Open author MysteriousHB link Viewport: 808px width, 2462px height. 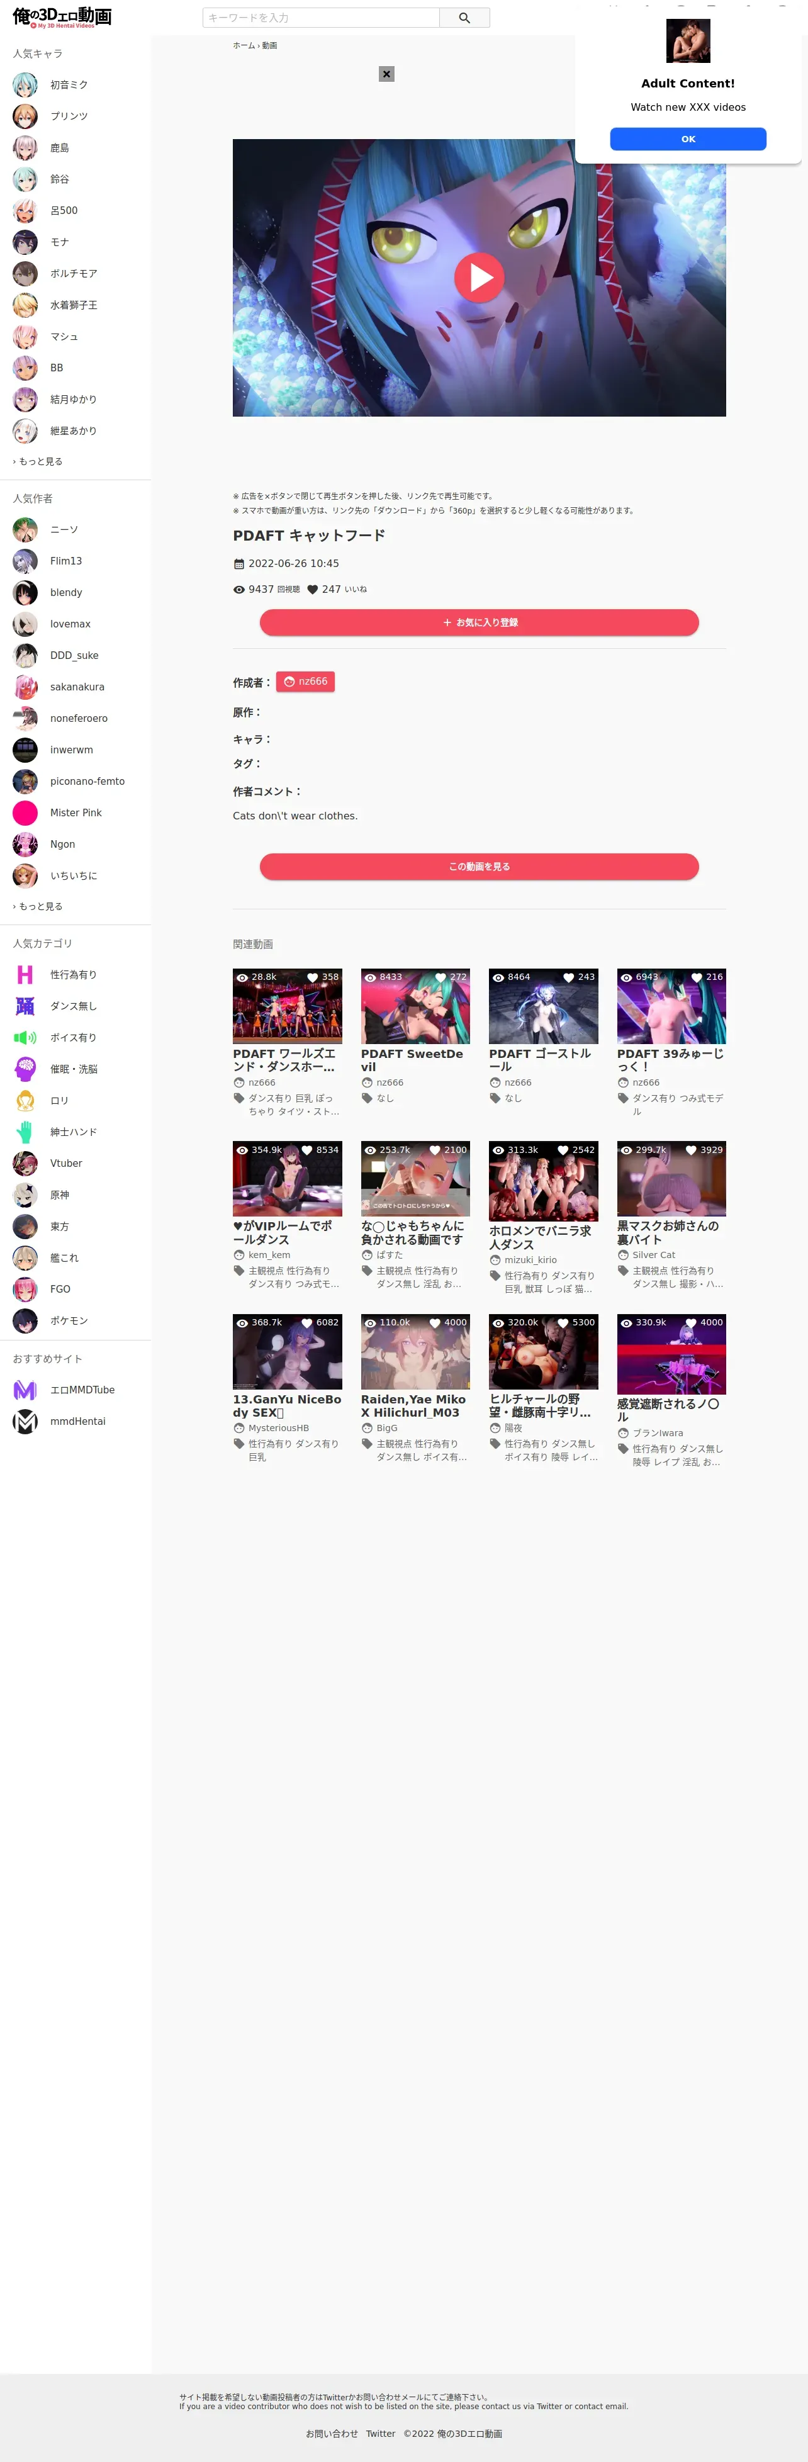278,1429
